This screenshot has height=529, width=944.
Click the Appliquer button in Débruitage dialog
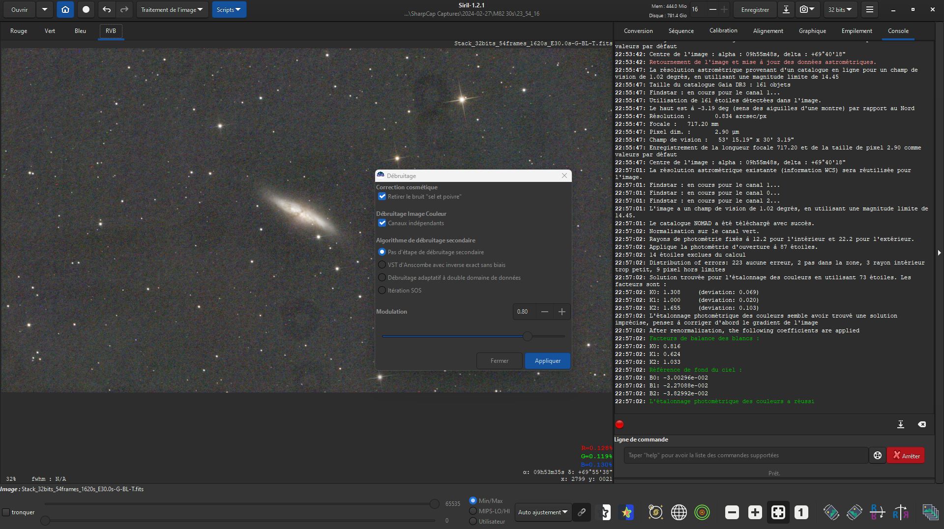pos(547,361)
